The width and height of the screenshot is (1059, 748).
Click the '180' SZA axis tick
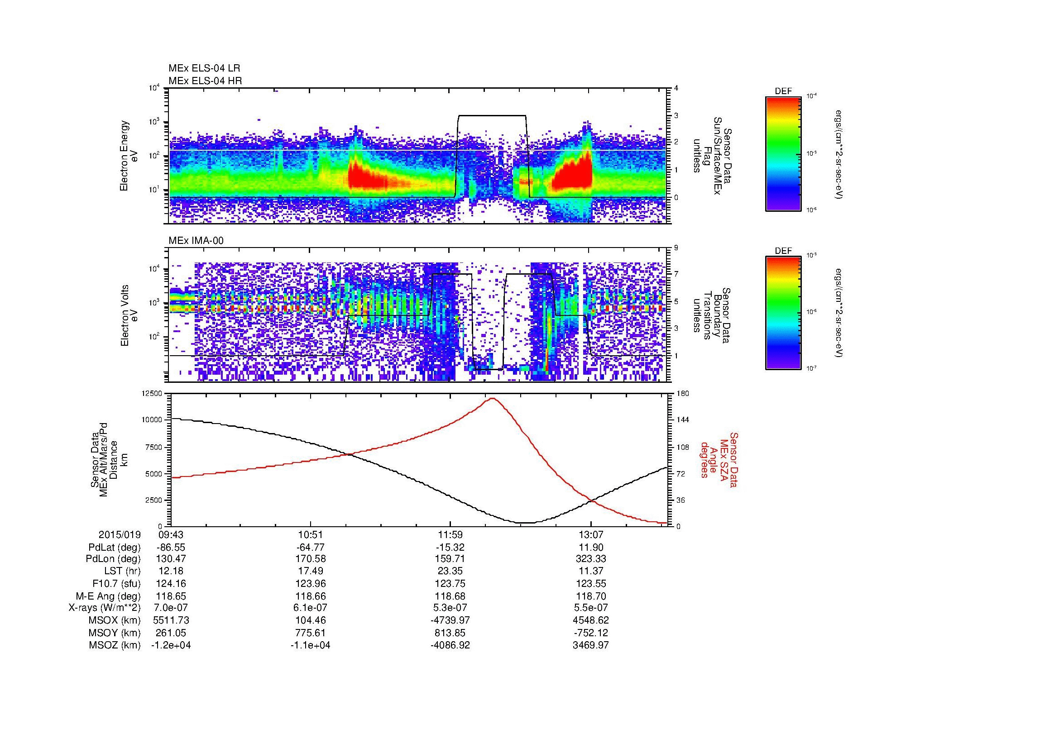pyautogui.click(x=683, y=393)
